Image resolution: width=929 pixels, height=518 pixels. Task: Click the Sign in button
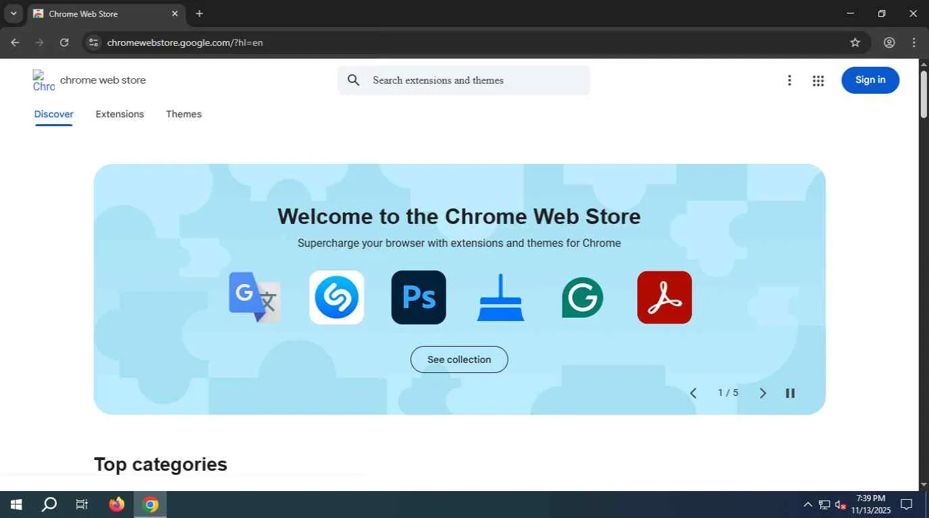point(870,80)
